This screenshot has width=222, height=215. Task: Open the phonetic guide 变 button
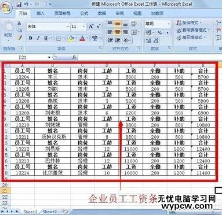(94, 38)
